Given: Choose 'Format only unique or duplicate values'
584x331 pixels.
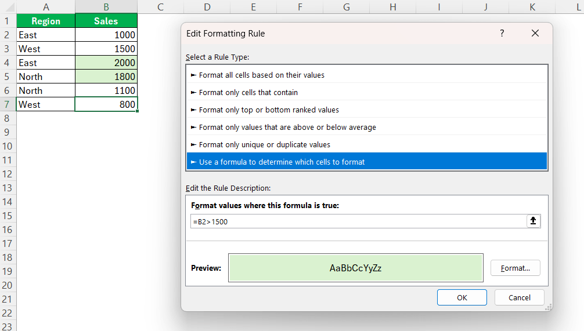Looking at the screenshot, I should [264, 144].
